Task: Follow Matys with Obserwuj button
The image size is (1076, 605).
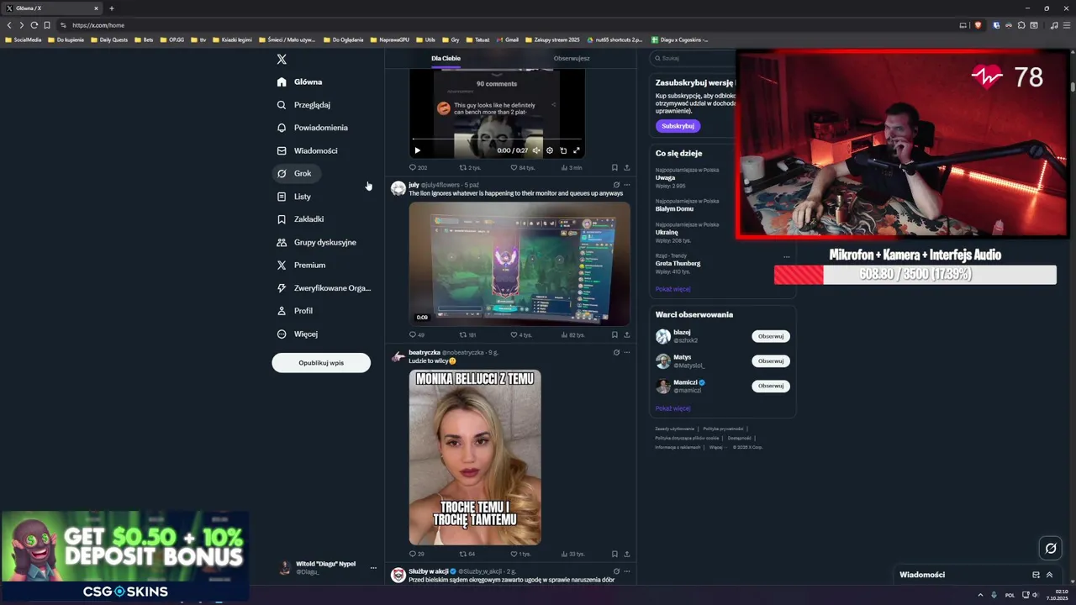Action: (771, 360)
